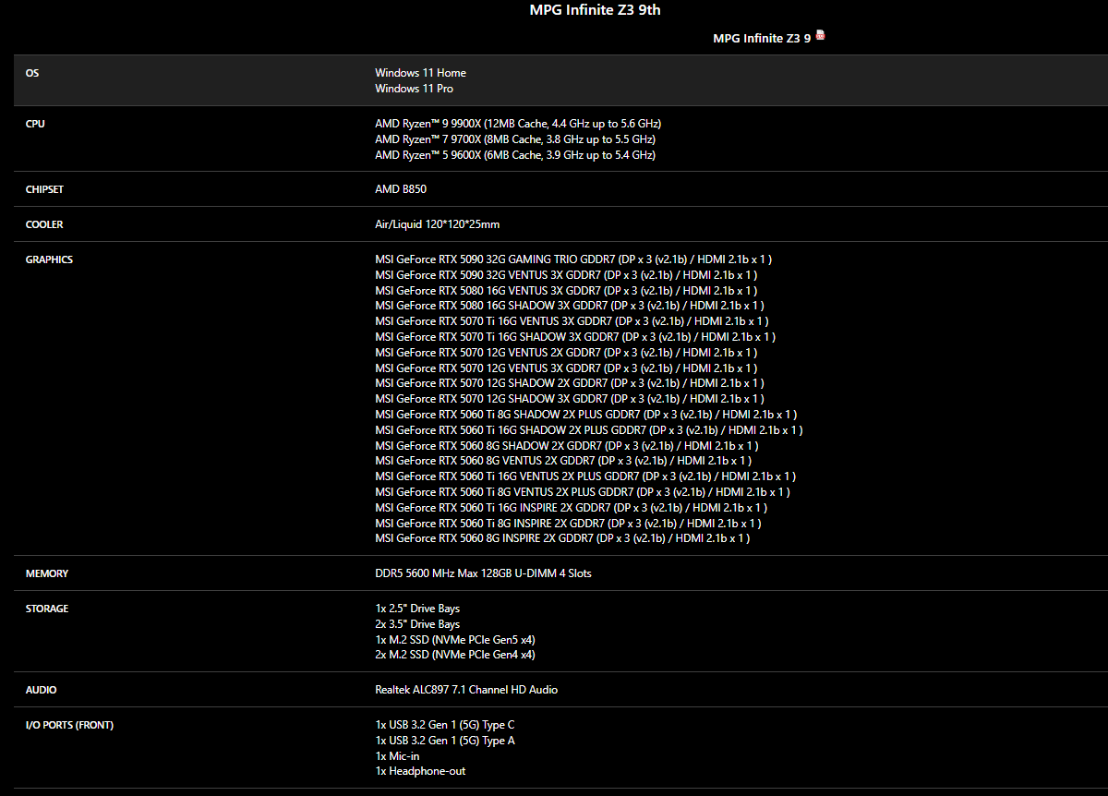Click the M.2 SSD PCIe Gen5 x4 line

454,640
